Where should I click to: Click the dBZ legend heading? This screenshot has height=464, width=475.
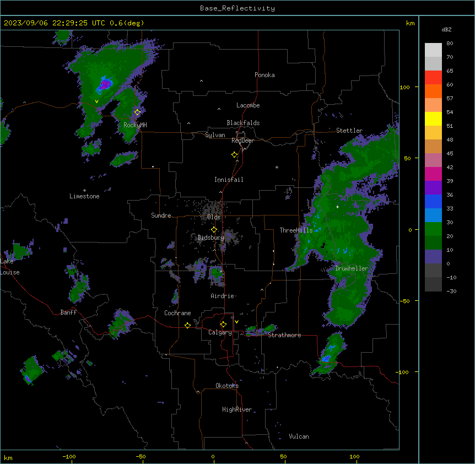coord(446,30)
